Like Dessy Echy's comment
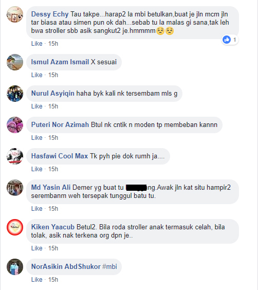 pyautogui.click(x=37, y=44)
